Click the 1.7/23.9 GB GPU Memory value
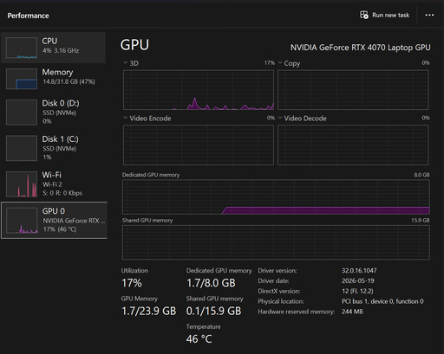Screen dimensions: 444x354 (x=149, y=311)
